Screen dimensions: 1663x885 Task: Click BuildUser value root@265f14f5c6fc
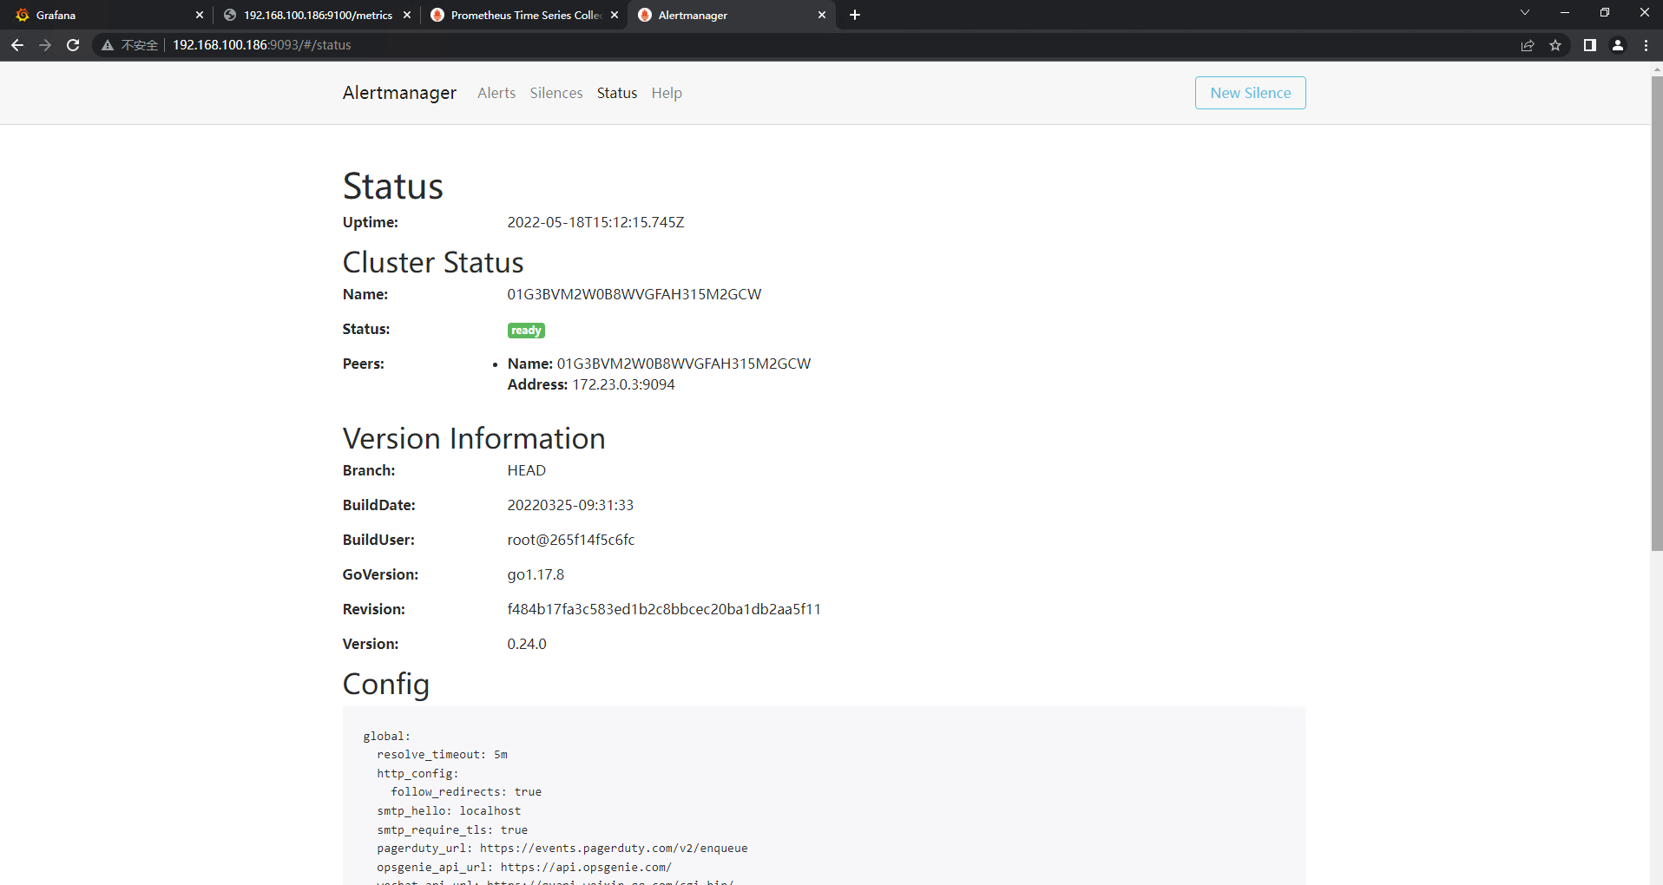tap(571, 540)
